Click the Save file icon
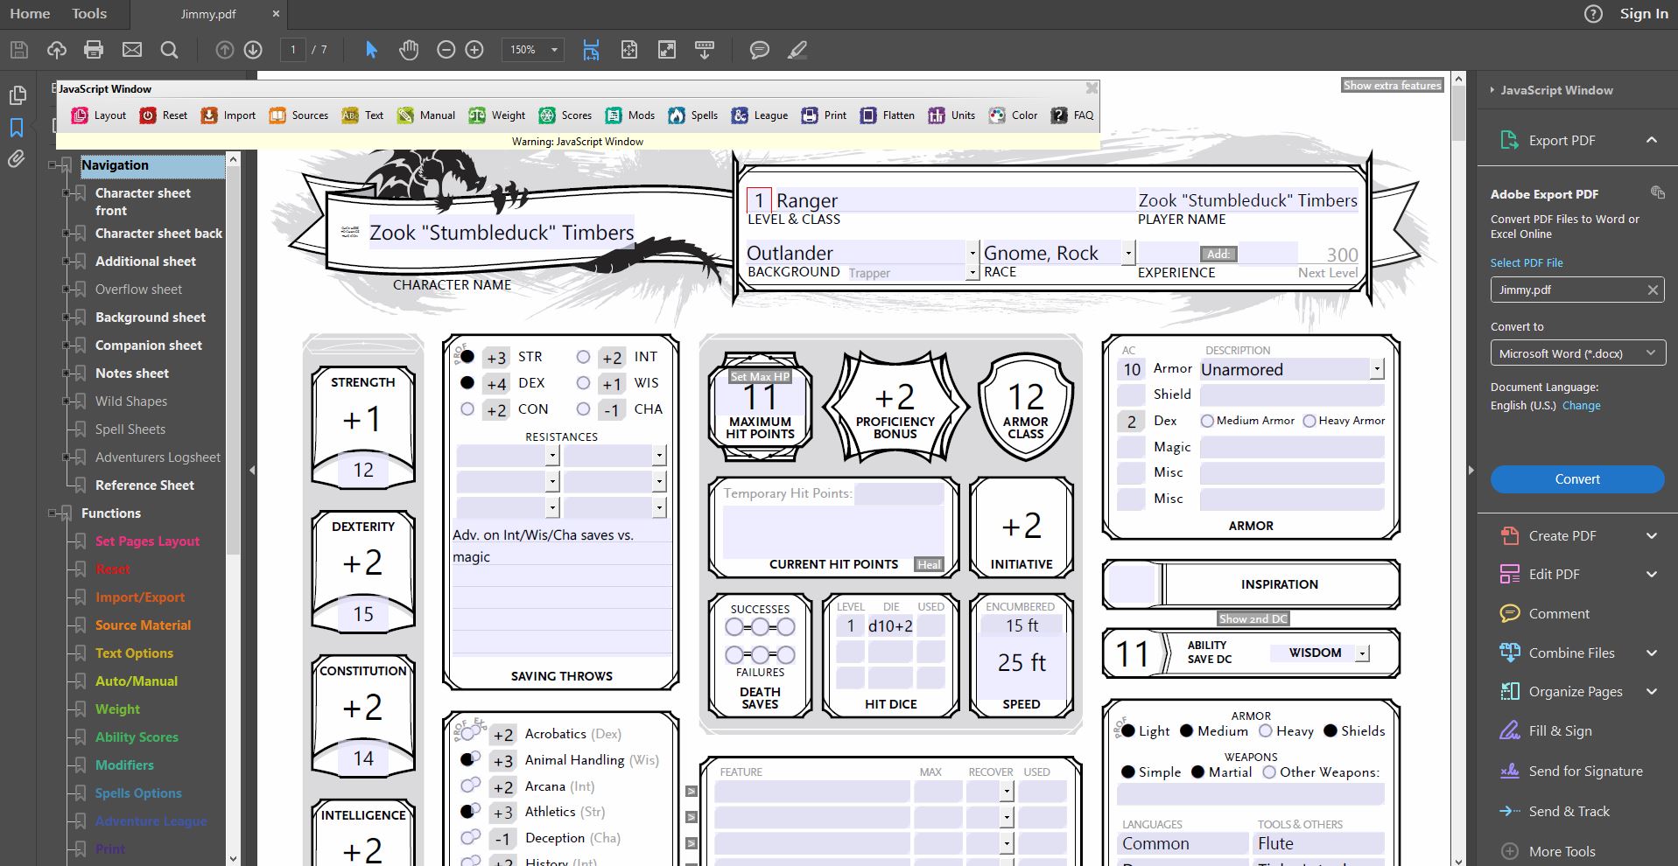Viewport: 1678px width, 866px height. (19, 50)
